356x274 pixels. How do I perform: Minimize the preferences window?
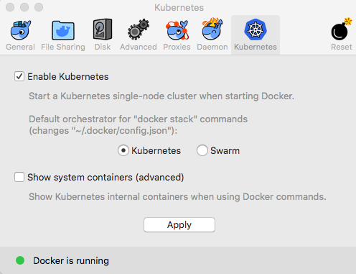pyautogui.click(x=24, y=7)
